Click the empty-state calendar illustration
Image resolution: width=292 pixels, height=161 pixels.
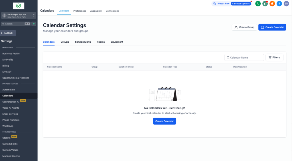click(165, 94)
